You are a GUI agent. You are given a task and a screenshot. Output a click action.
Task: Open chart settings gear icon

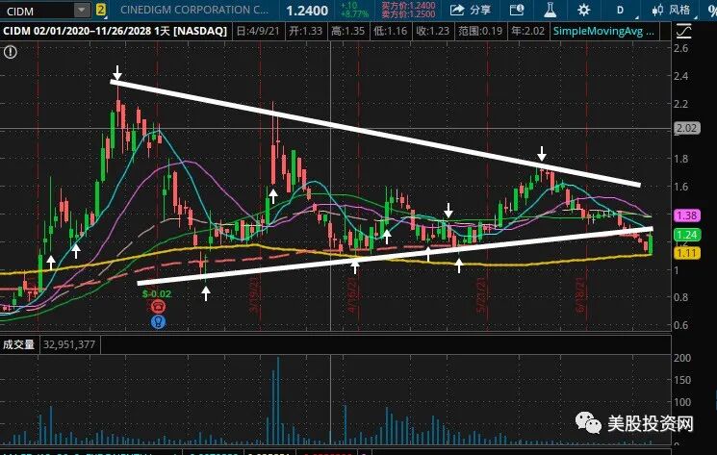pos(584,10)
